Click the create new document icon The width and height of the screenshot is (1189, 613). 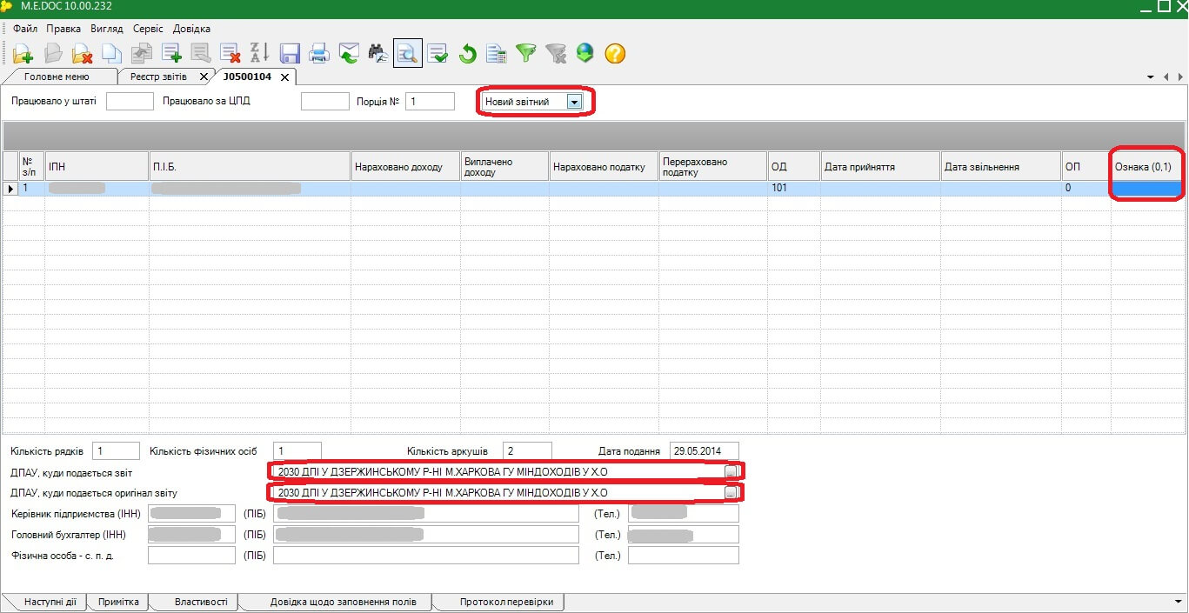pos(23,54)
